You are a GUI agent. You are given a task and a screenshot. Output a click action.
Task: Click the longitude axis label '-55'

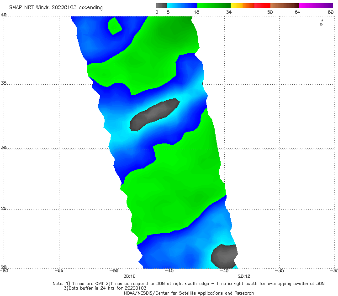[59, 270]
